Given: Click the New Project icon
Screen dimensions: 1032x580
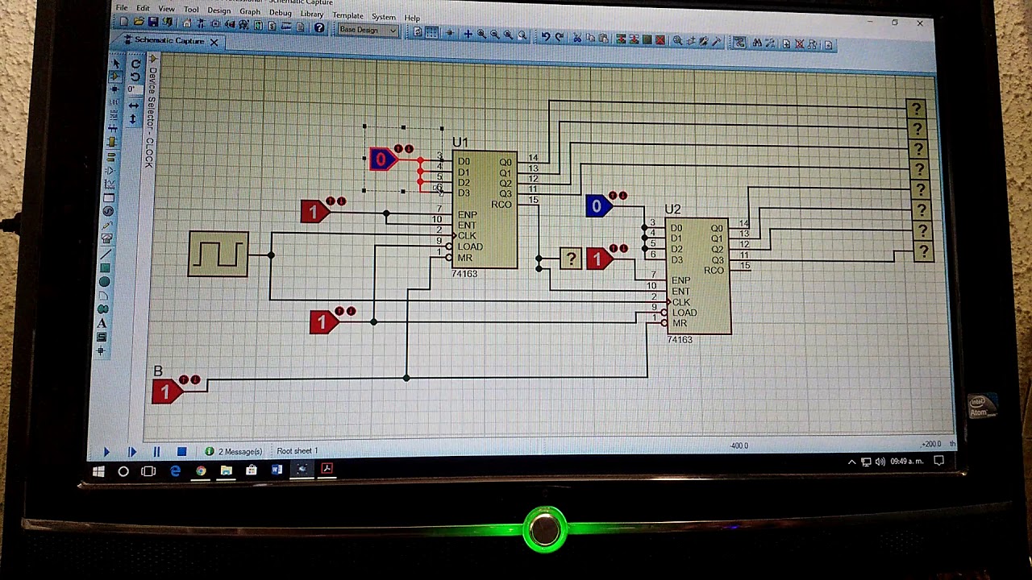Looking at the screenshot, I should [125, 23].
